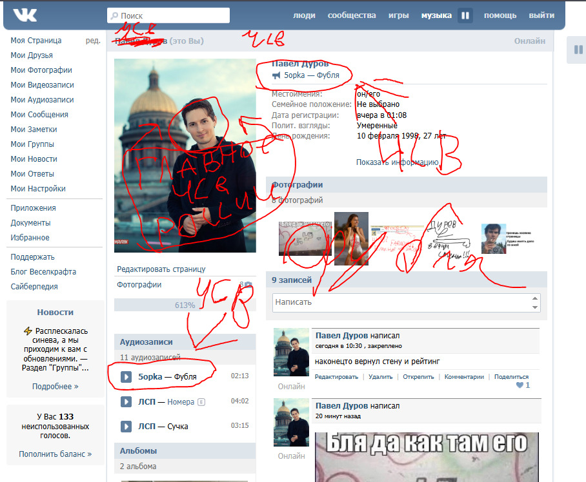Open люди in top navigation
Viewport: 586px width, 482px height.
tap(304, 15)
